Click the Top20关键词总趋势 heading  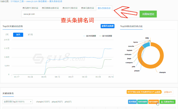coord(13,26)
